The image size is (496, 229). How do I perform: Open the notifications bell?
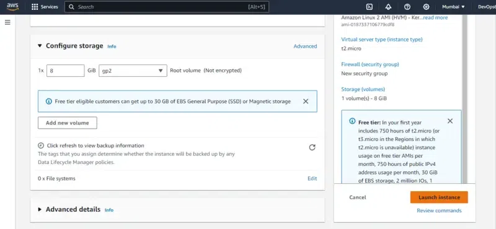[x=388, y=7]
